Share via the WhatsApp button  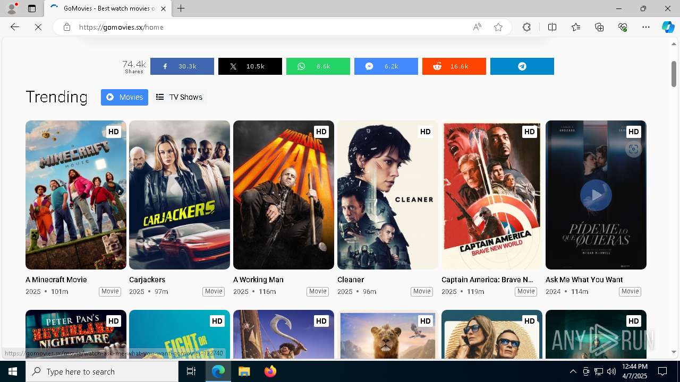(318, 66)
